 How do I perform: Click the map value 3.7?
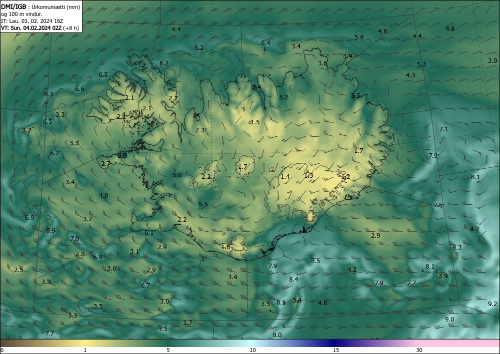187,323
